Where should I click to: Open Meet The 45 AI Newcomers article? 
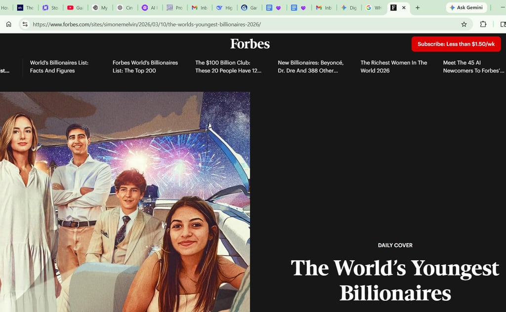click(473, 67)
